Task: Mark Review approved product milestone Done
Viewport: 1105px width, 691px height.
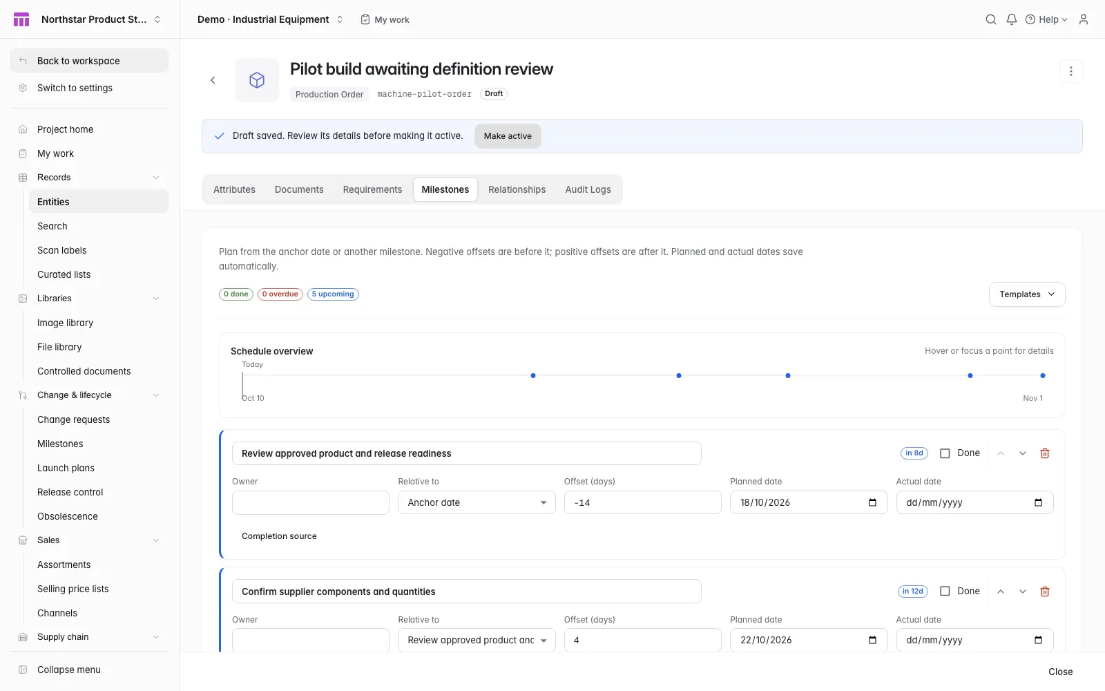Action: pos(945,453)
